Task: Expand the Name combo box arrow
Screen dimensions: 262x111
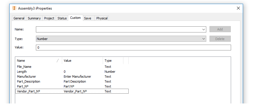Action: (x=204, y=29)
